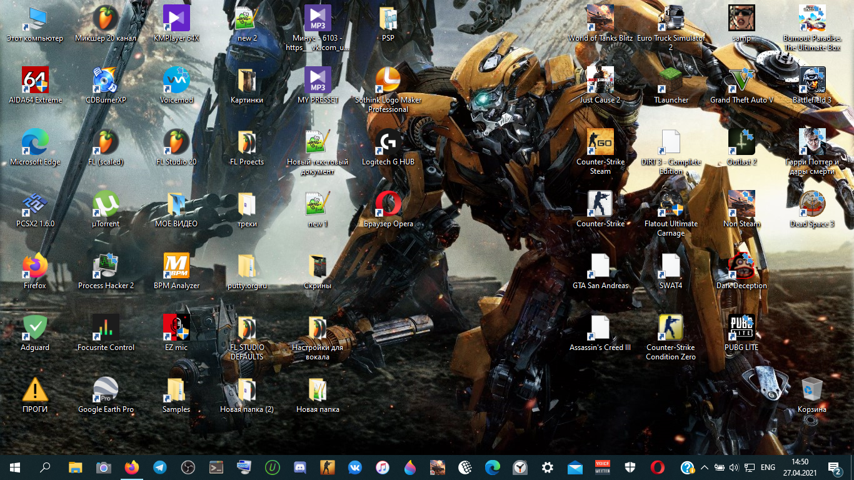Screen dimensions: 854x480
Task: Switch the ENG input language indicator
Action: [x=768, y=467]
